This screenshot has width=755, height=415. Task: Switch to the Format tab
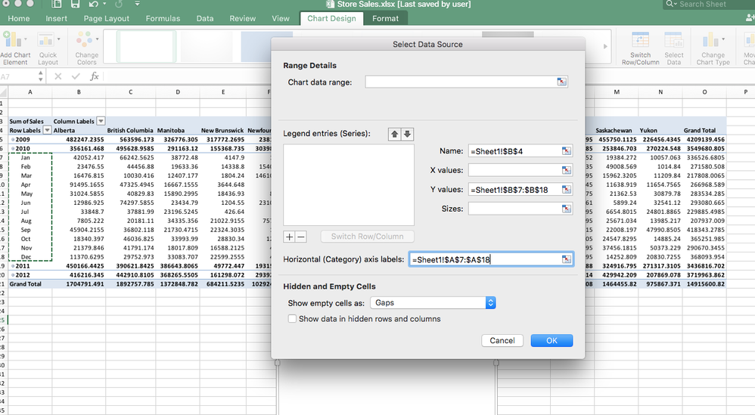point(385,18)
